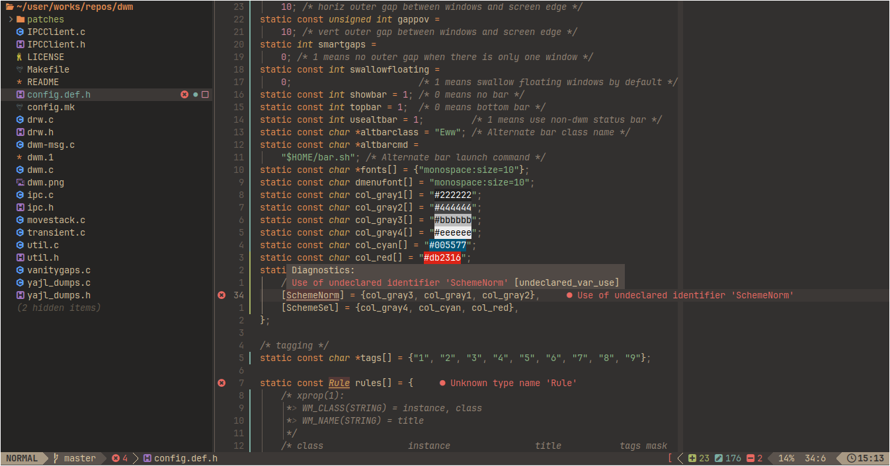Select config.def.h in the file tree
This screenshot has height=466, width=890.
coord(59,94)
